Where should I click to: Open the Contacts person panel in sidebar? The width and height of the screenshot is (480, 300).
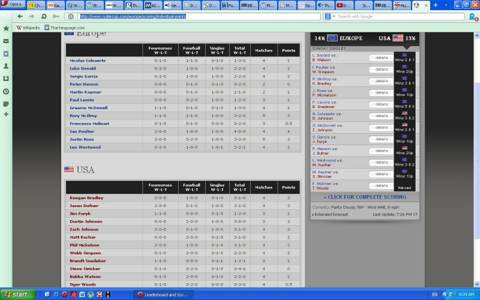[6, 66]
